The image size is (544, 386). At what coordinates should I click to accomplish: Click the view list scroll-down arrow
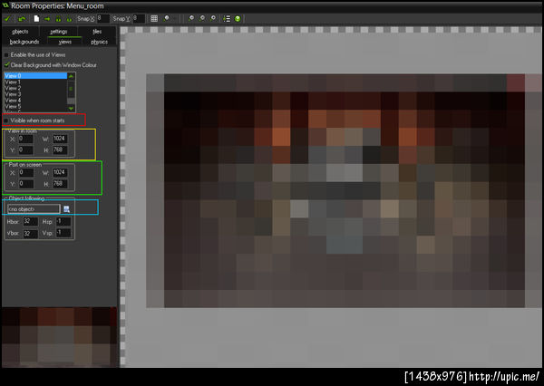point(71,108)
